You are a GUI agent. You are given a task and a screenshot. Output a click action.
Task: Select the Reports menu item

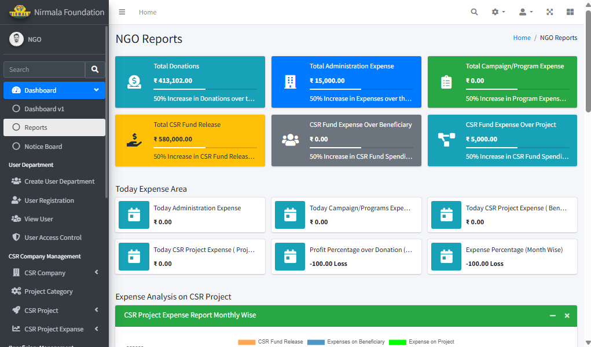54,127
